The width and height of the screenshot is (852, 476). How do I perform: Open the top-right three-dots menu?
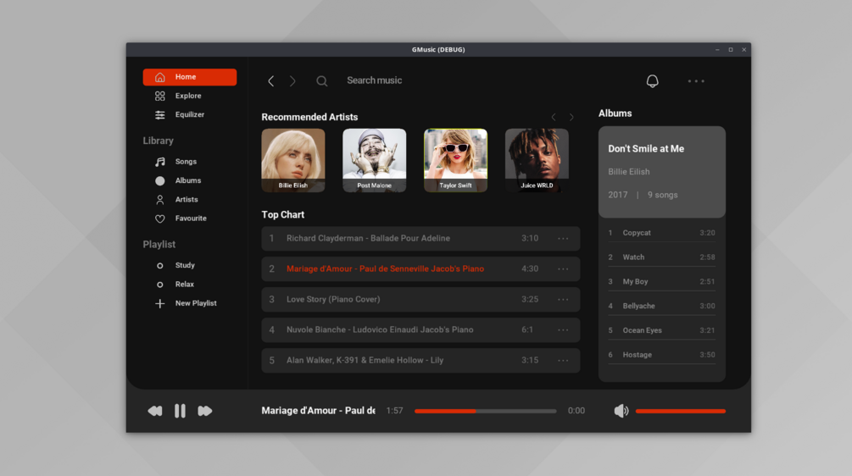[x=696, y=81]
